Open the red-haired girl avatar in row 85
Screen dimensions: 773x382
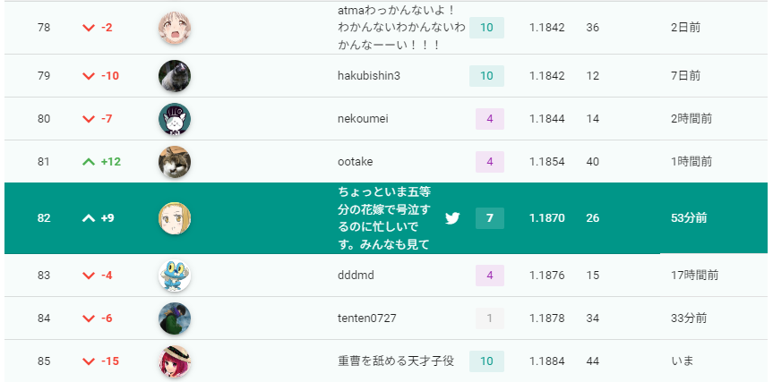175,361
